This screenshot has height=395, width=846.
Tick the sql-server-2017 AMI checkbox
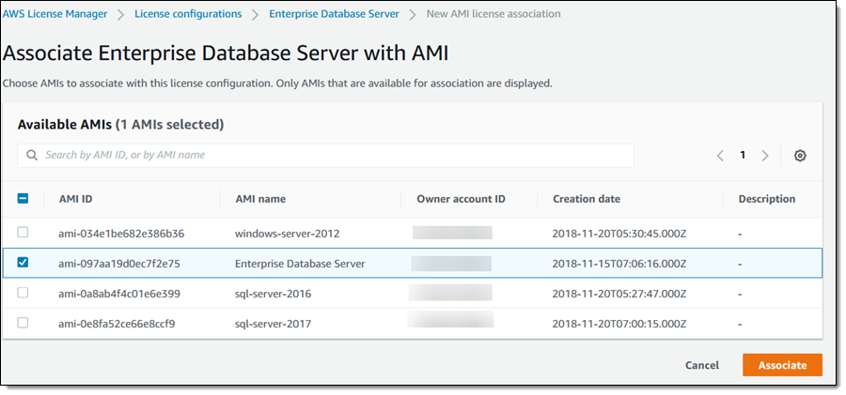tap(23, 323)
